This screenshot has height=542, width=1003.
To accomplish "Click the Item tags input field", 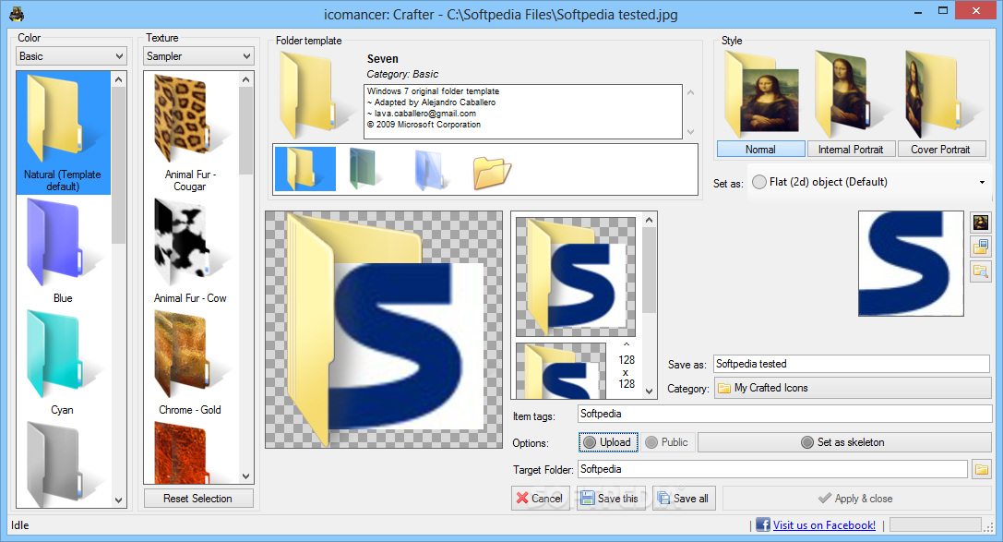I will pyautogui.click(x=785, y=414).
